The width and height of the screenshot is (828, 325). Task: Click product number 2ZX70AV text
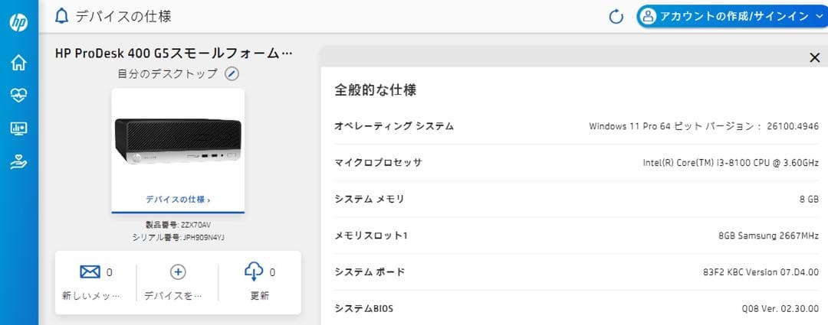[178, 225]
